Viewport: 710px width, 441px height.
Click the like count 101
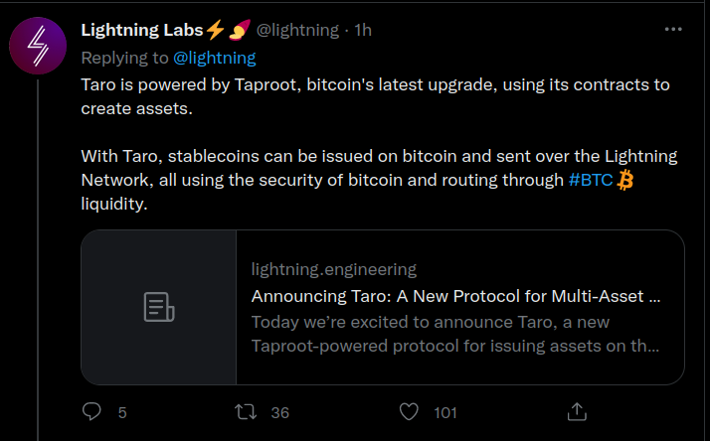tap(445, 412)
